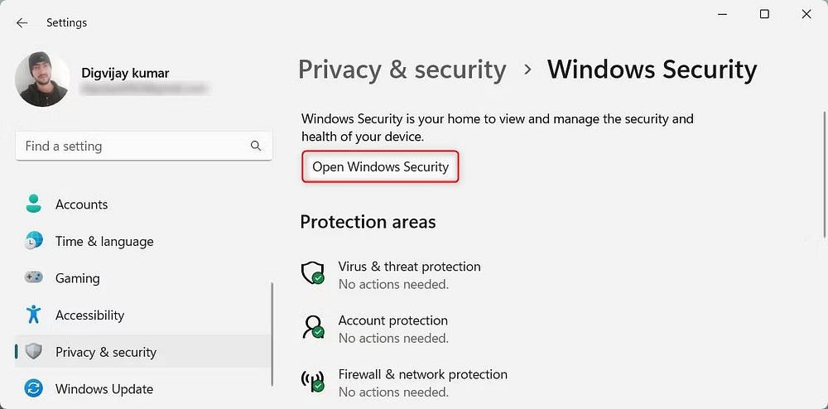The image size is (828, 409).
Task: Open Account protection details
Action: [392, 320]
